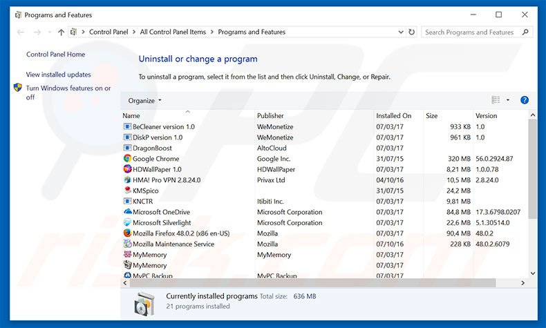Click the MyMemory icon with no publisher

pyautogui.click(x=127, y=265)
